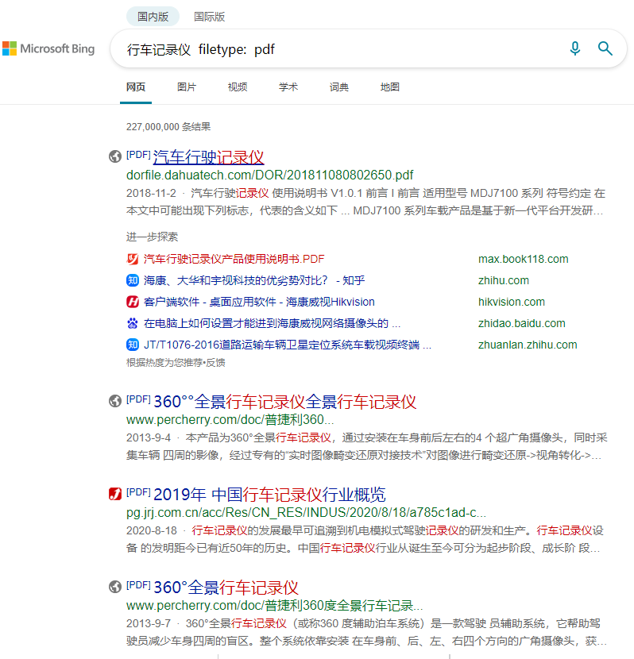Open 客户端软件 - 桌面应用软件 Hikvision link
Viewport: 634px width, 659px height.
tap(259, 302)
